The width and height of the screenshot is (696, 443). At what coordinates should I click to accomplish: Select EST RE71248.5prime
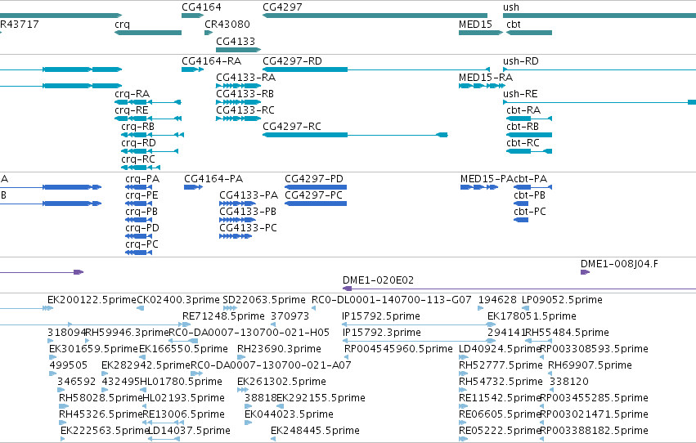pos(223,316)
